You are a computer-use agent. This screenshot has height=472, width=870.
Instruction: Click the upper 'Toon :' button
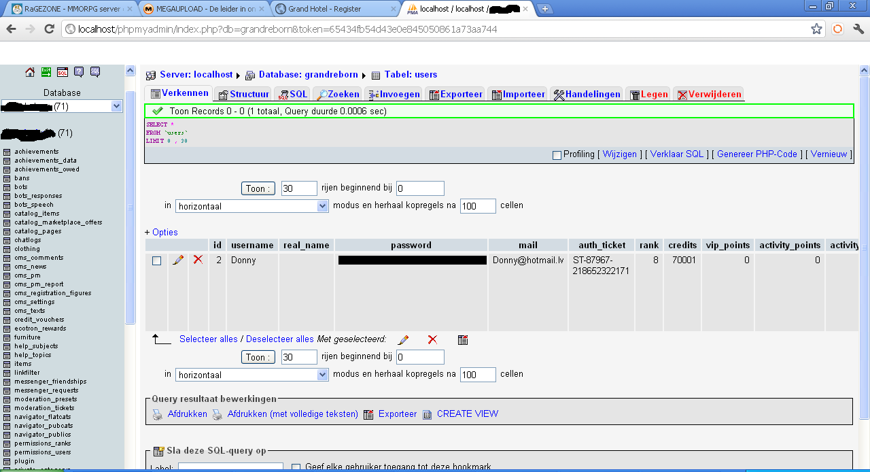tap(258, 188)
